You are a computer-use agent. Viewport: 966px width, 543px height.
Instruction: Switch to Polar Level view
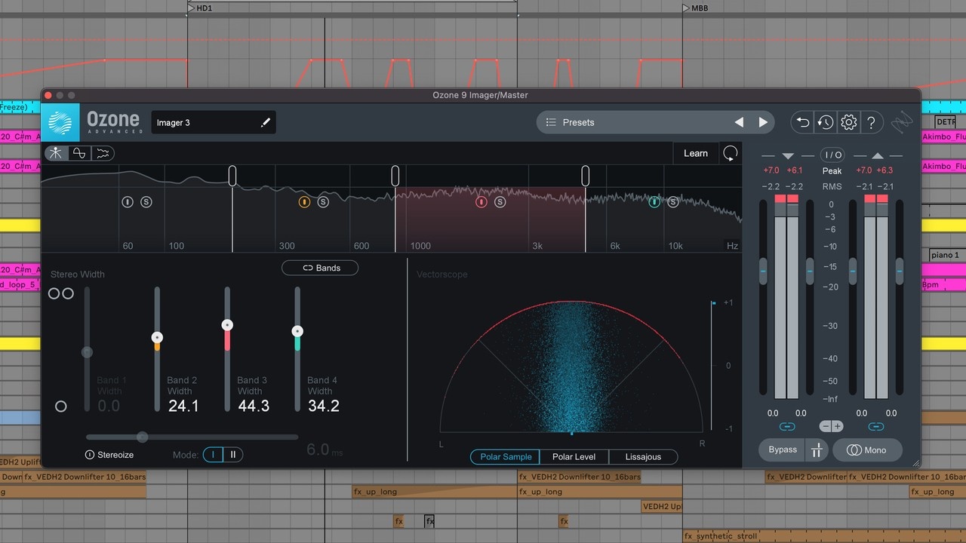[x=574, y=457]
